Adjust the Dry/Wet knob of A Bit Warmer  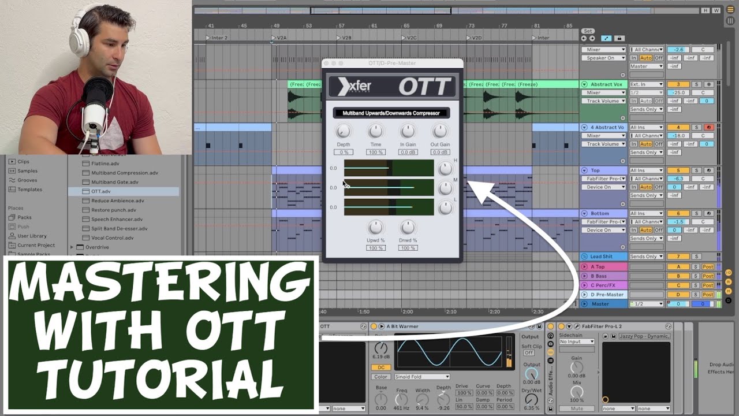[x=531, y=399]
